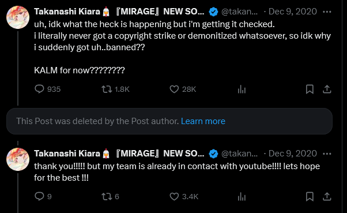The image size is (347, 213).
Task: Bookmark the 'thank you' post
Action: (310, 197)
